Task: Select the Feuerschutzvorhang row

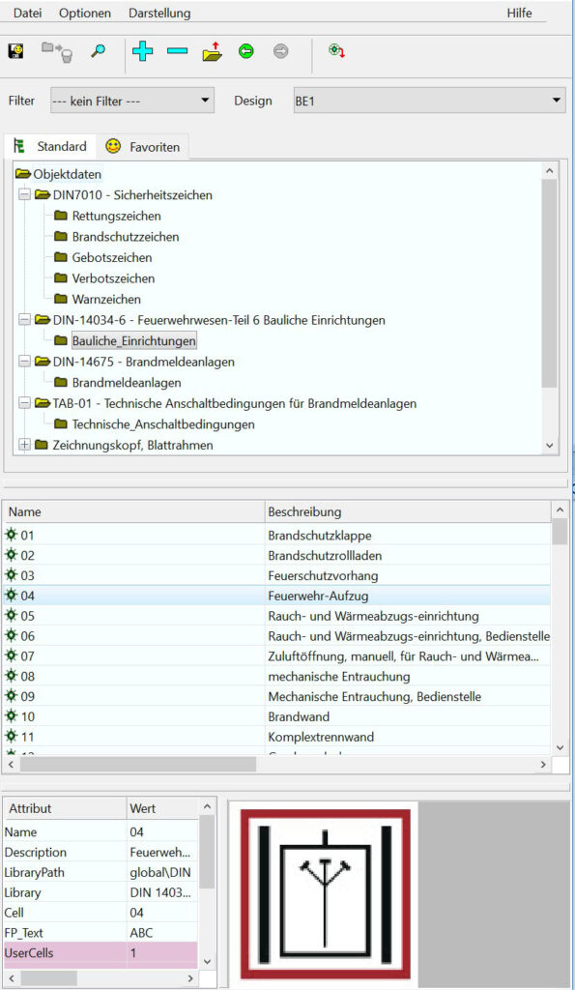Action: [x=276, y=576]
